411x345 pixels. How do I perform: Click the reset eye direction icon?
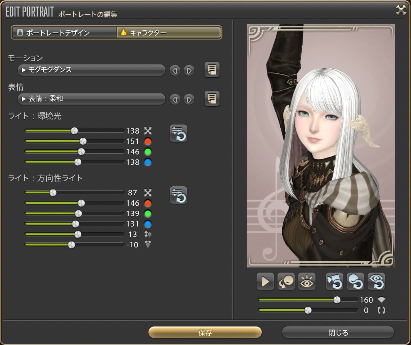pos(376,282)
